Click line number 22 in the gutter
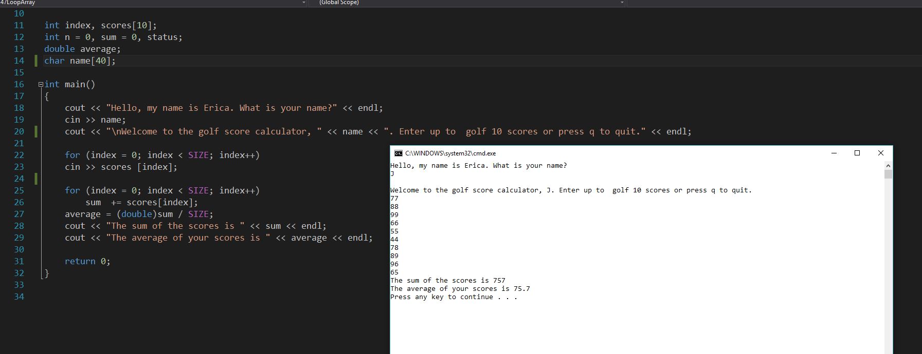 [19, 155]
